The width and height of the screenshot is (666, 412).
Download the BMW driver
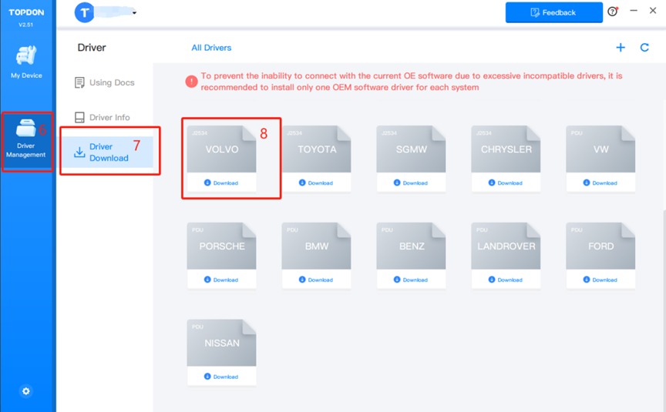316,280
